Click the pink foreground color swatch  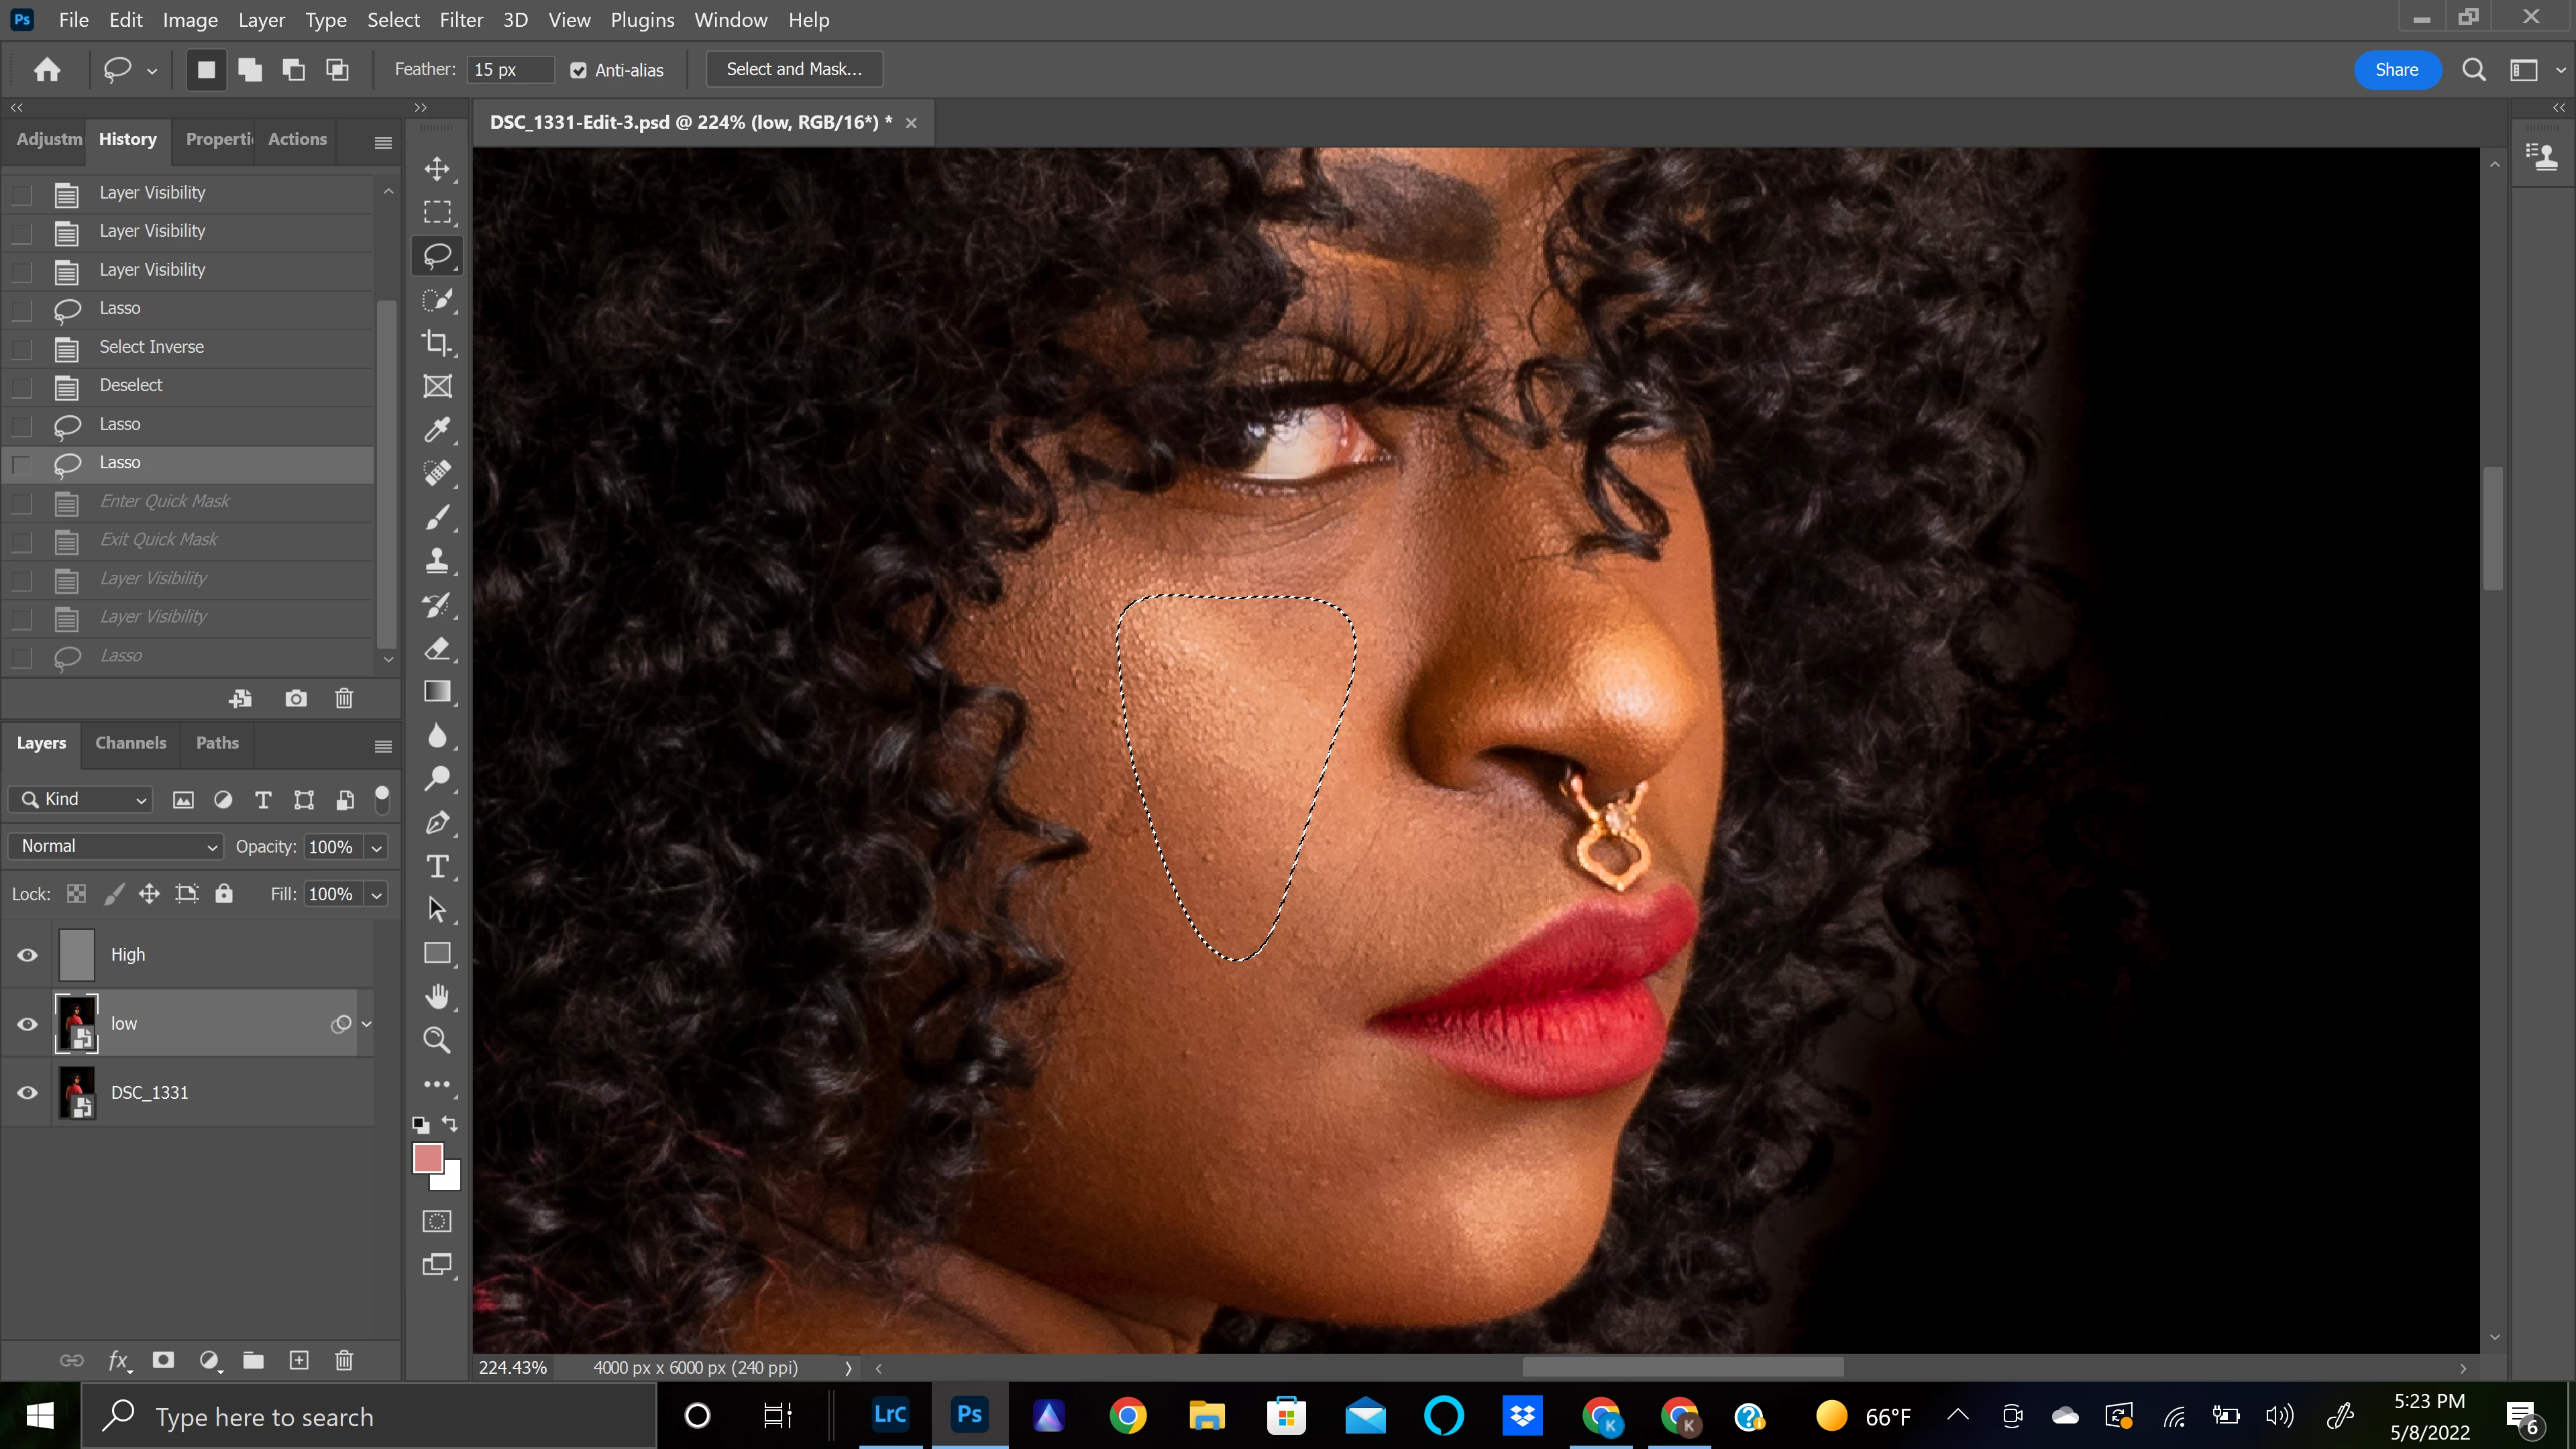tap(428, 1158)
